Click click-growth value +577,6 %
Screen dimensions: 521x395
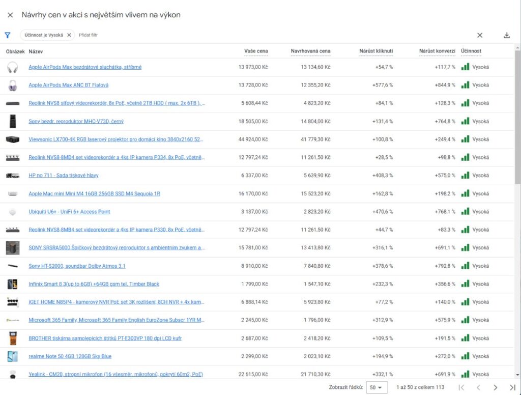[x=383, y=85]
